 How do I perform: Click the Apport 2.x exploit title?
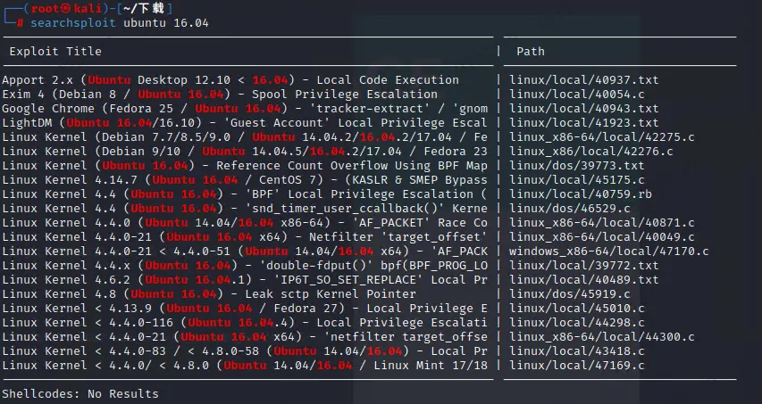[x=230, y=80]
